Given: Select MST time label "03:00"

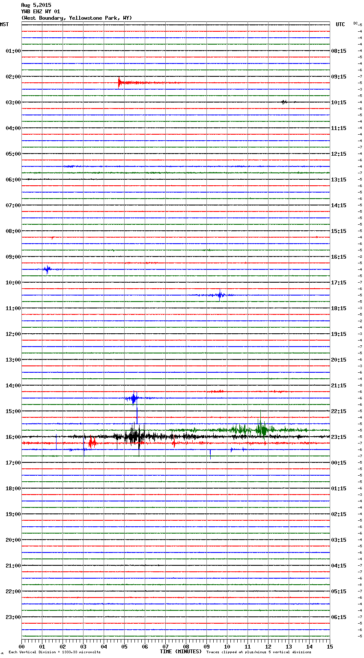Looking at the screenshot, I should coord(13,103).
